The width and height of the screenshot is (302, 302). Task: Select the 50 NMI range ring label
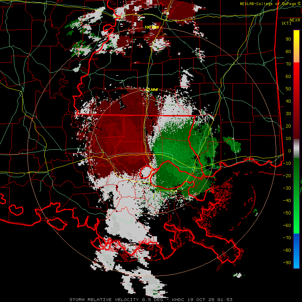coord(152,90)
